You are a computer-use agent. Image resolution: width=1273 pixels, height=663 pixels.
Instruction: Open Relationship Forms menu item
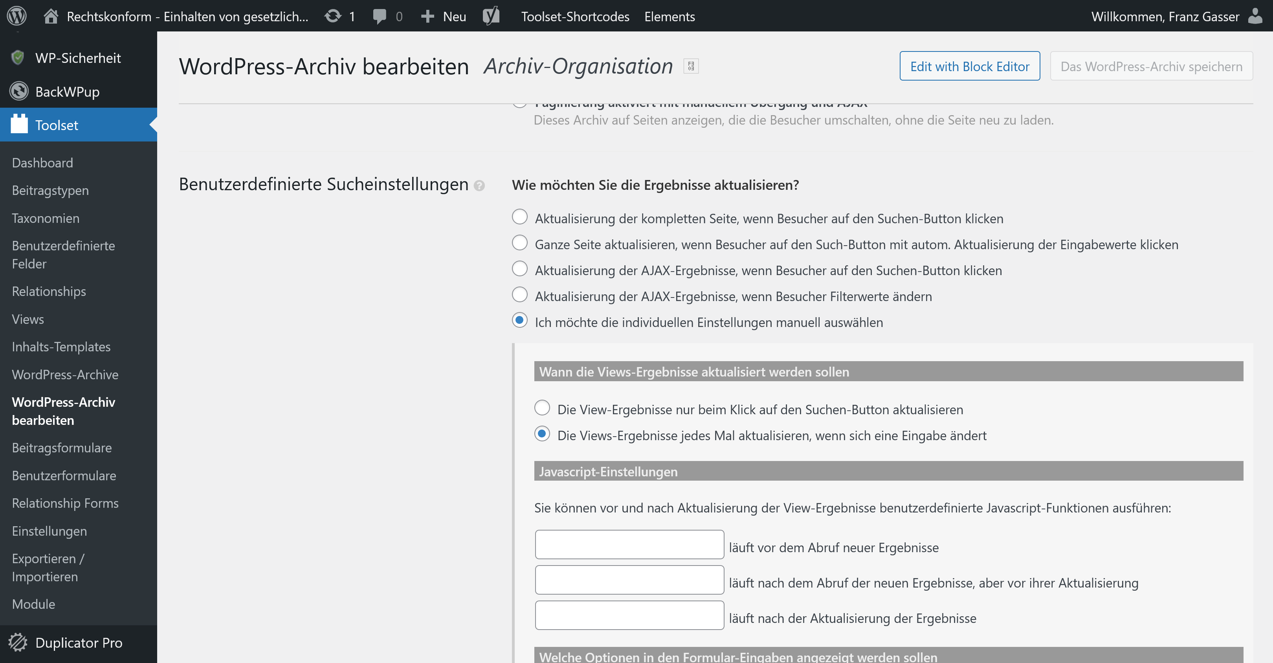pyautogui.click(x=65, y=503)
